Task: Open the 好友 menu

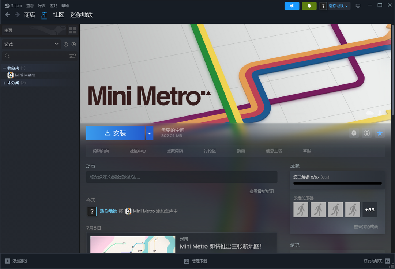Action: click(x=42, y=6)
